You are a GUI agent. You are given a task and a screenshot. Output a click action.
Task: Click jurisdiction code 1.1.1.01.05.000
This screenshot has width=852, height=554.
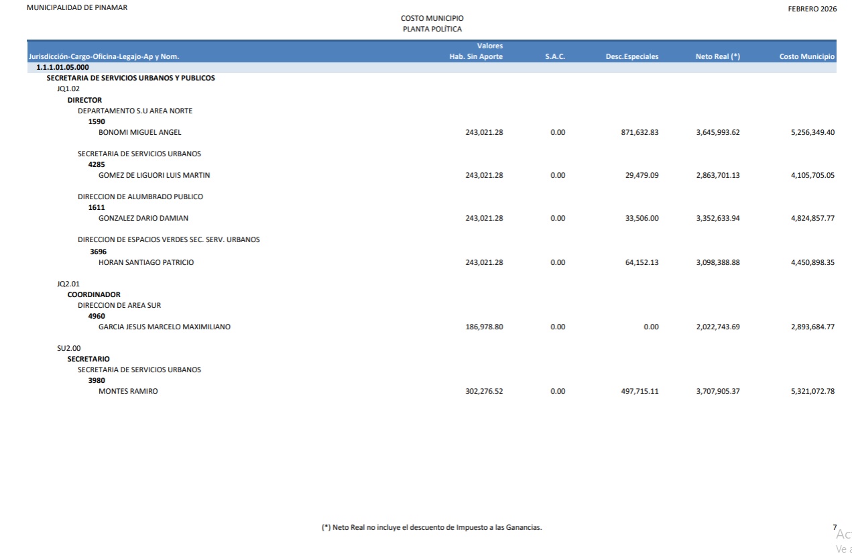[x=62, y=68]
